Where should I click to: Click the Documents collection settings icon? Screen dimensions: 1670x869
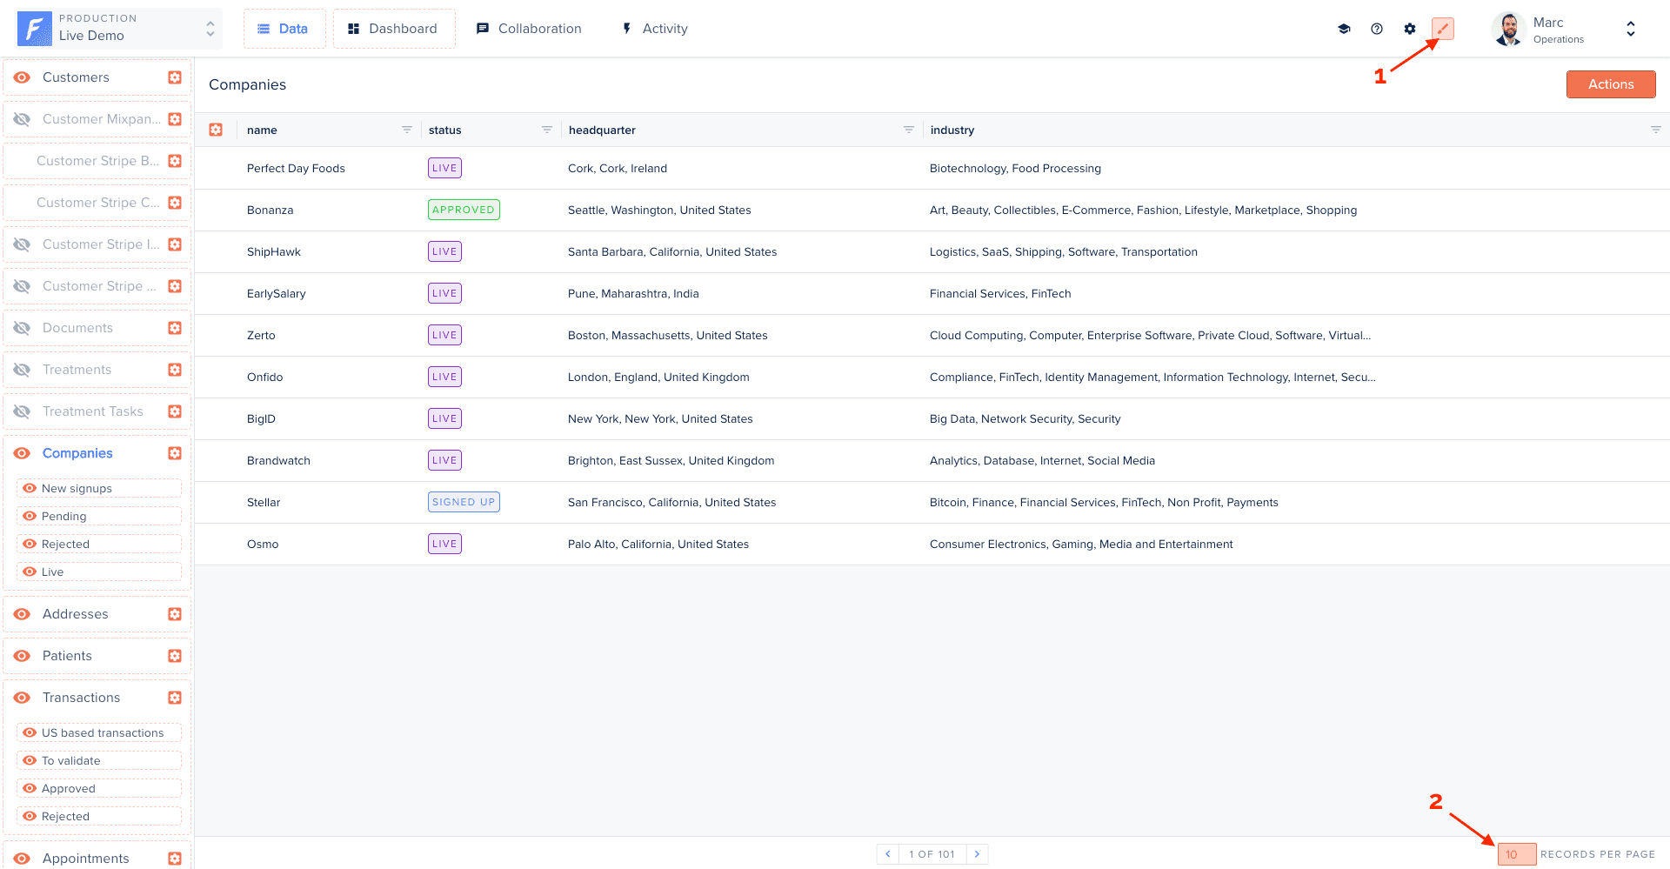(x=175, y=328)
